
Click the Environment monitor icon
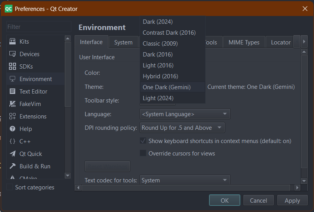pyautogui.click(x=12, y=79)
